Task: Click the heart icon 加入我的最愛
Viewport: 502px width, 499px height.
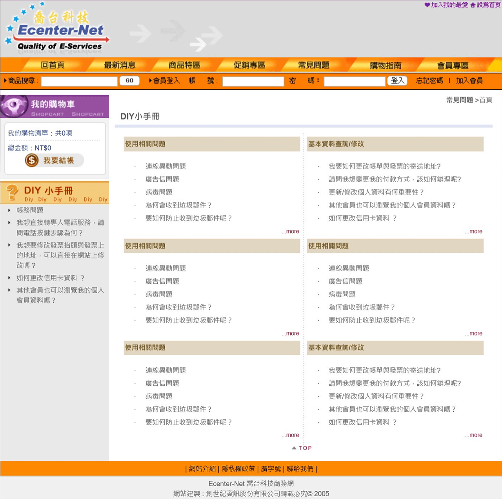Action: pyautogui.click(x=427, y=5)
